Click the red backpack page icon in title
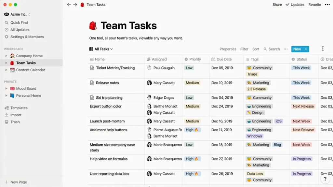Image resolution: width=333 pixels, height=187 pixels. click(x=93, y=26)
